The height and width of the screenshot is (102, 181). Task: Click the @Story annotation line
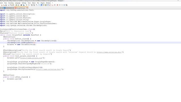pos(28,54)
